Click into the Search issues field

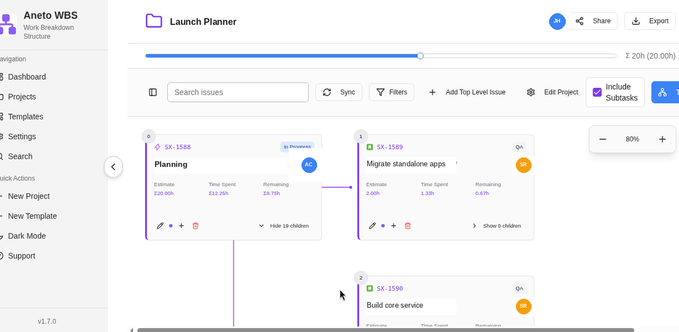click(x=238, y=92)
